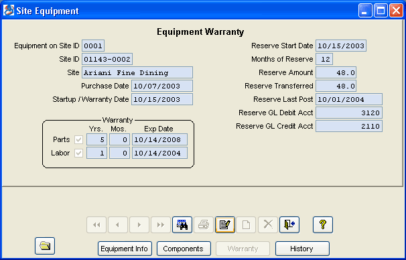
Task: Select the Site field Ariani Fine Dining
Action: point(137,72)
